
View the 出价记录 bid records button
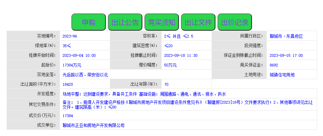coord(235,22)
